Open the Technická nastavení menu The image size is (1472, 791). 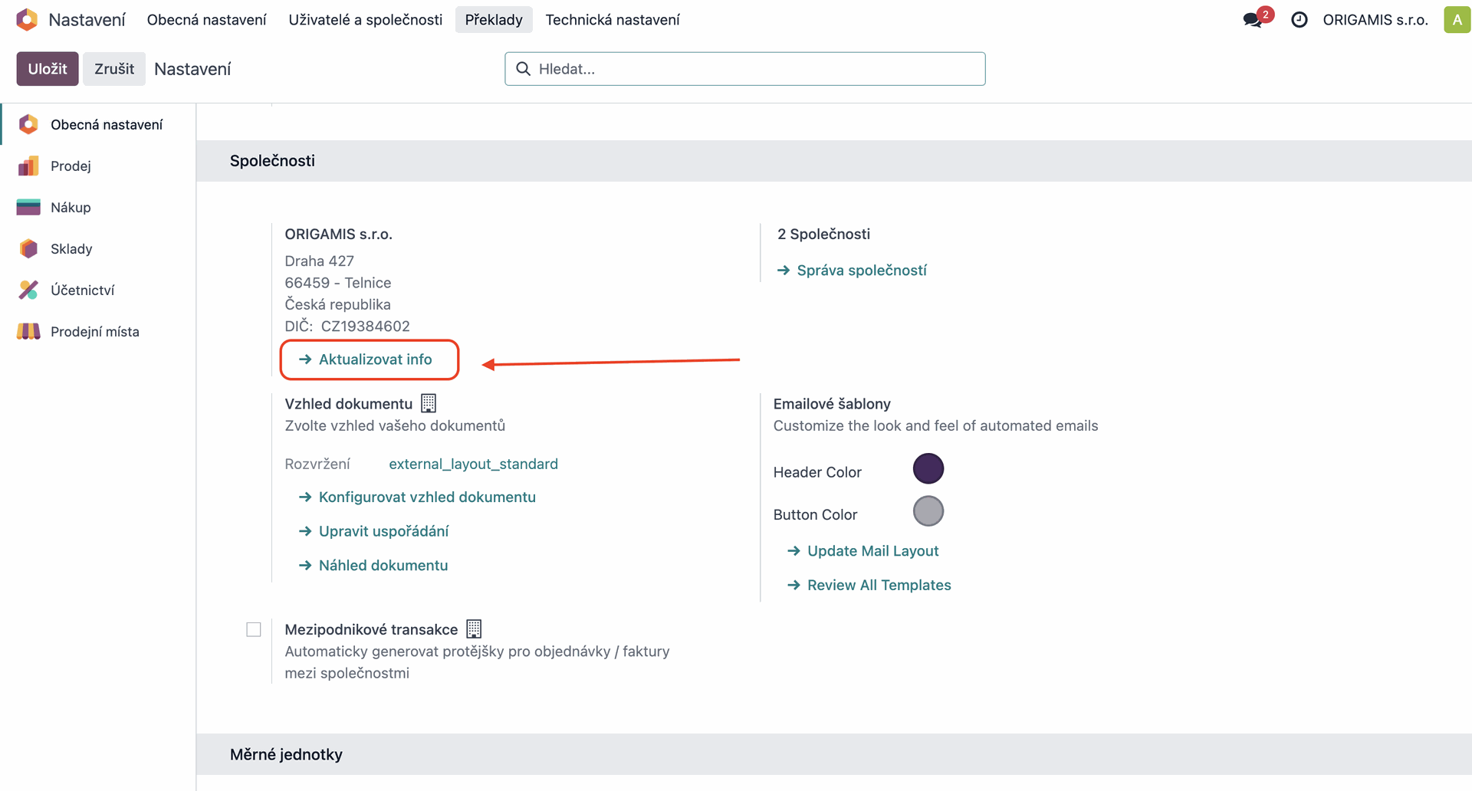click(613, 20)
